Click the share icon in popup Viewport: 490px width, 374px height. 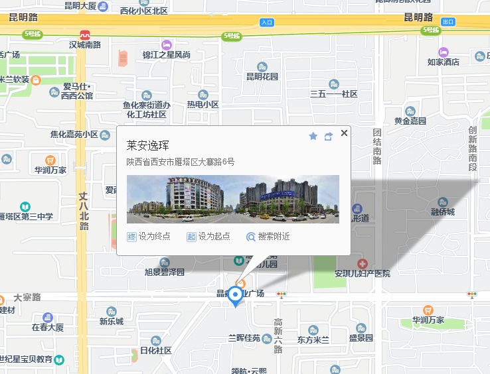pyautogui.click(x=329, y=137)
